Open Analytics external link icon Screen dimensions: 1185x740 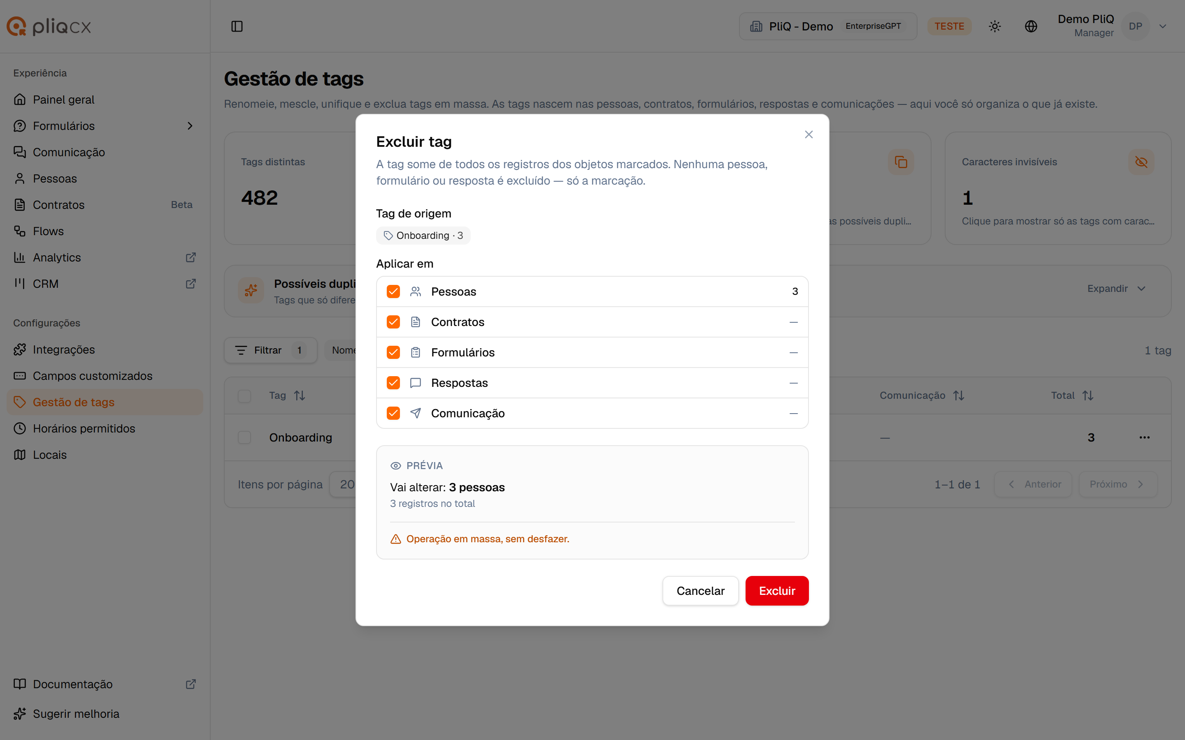[x=191, y=257]
